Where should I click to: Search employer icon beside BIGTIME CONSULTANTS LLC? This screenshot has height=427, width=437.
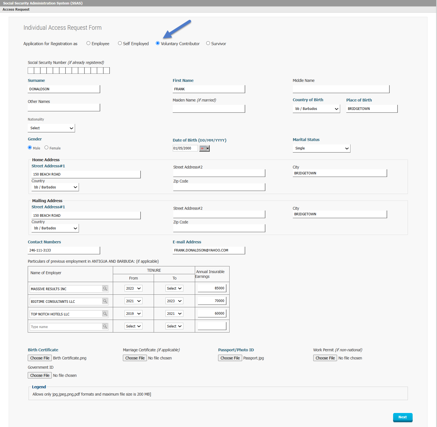[x=105, y=301]
